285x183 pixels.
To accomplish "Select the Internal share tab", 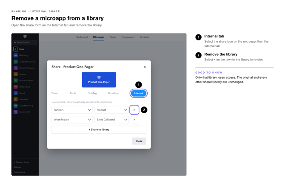I will (139, 93).
